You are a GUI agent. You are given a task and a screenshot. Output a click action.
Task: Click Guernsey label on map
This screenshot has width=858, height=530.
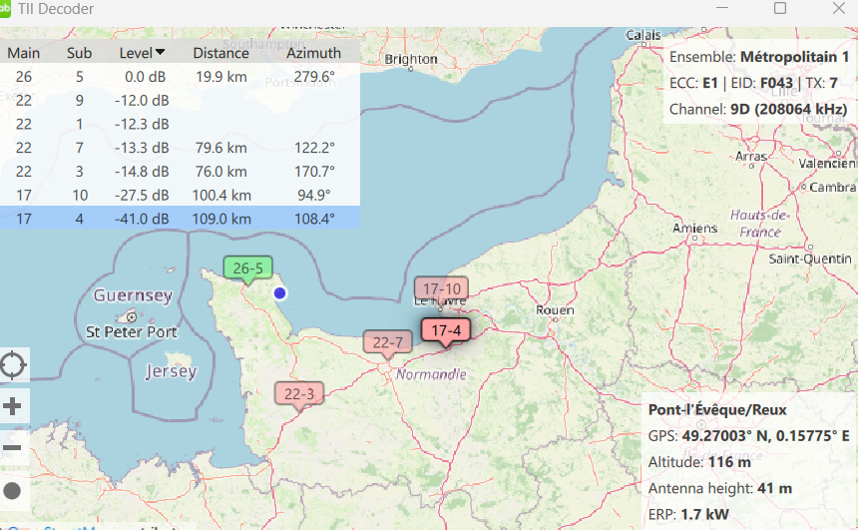click(133, 295)
